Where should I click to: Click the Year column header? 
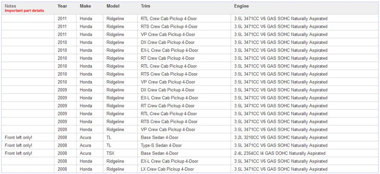[62, 6]
